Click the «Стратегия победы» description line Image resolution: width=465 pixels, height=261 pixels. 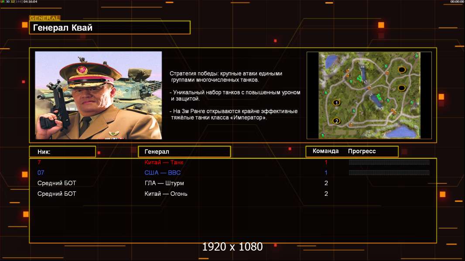(x=226, y=77)
